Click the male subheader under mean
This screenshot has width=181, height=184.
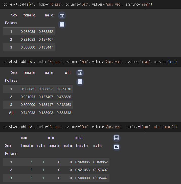pyautogui.click(x=97, y=146)
